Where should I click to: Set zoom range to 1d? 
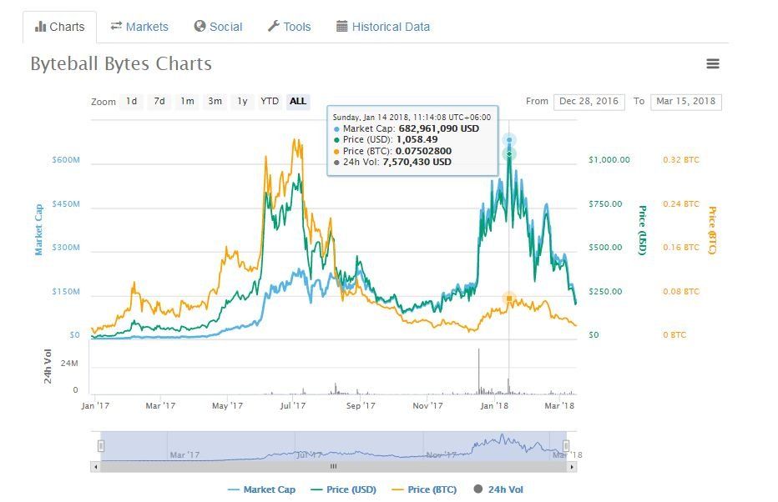132,102
